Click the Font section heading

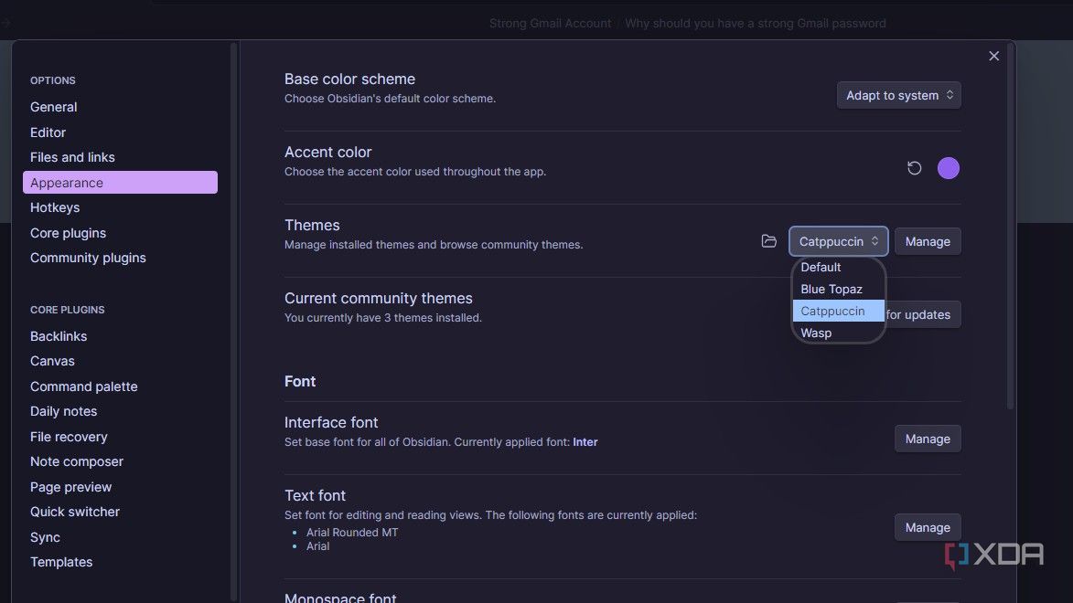coord(300,382)
